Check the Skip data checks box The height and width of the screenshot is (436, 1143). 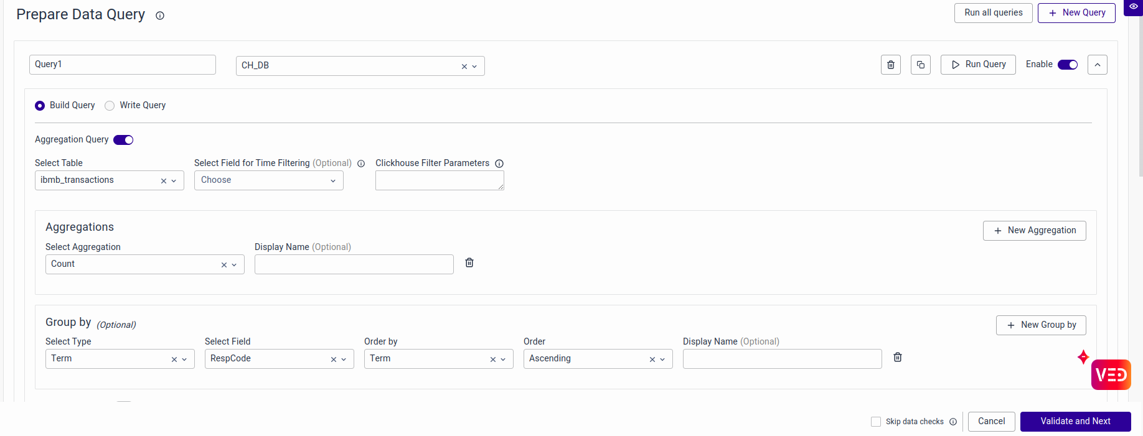pos(876,422)
